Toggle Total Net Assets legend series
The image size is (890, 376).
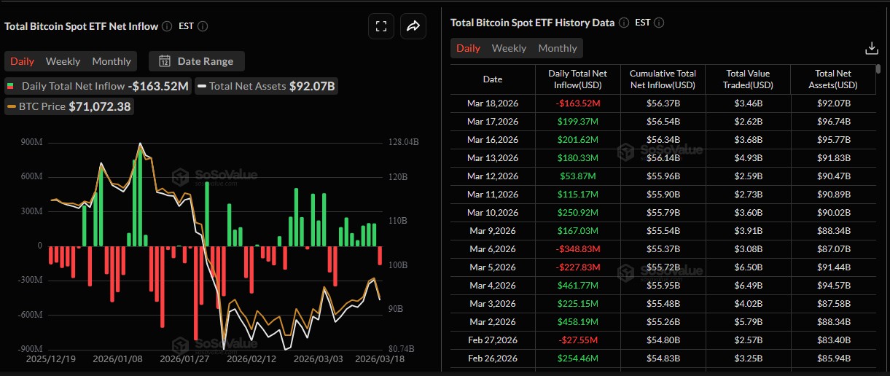[x=266, y=86]
